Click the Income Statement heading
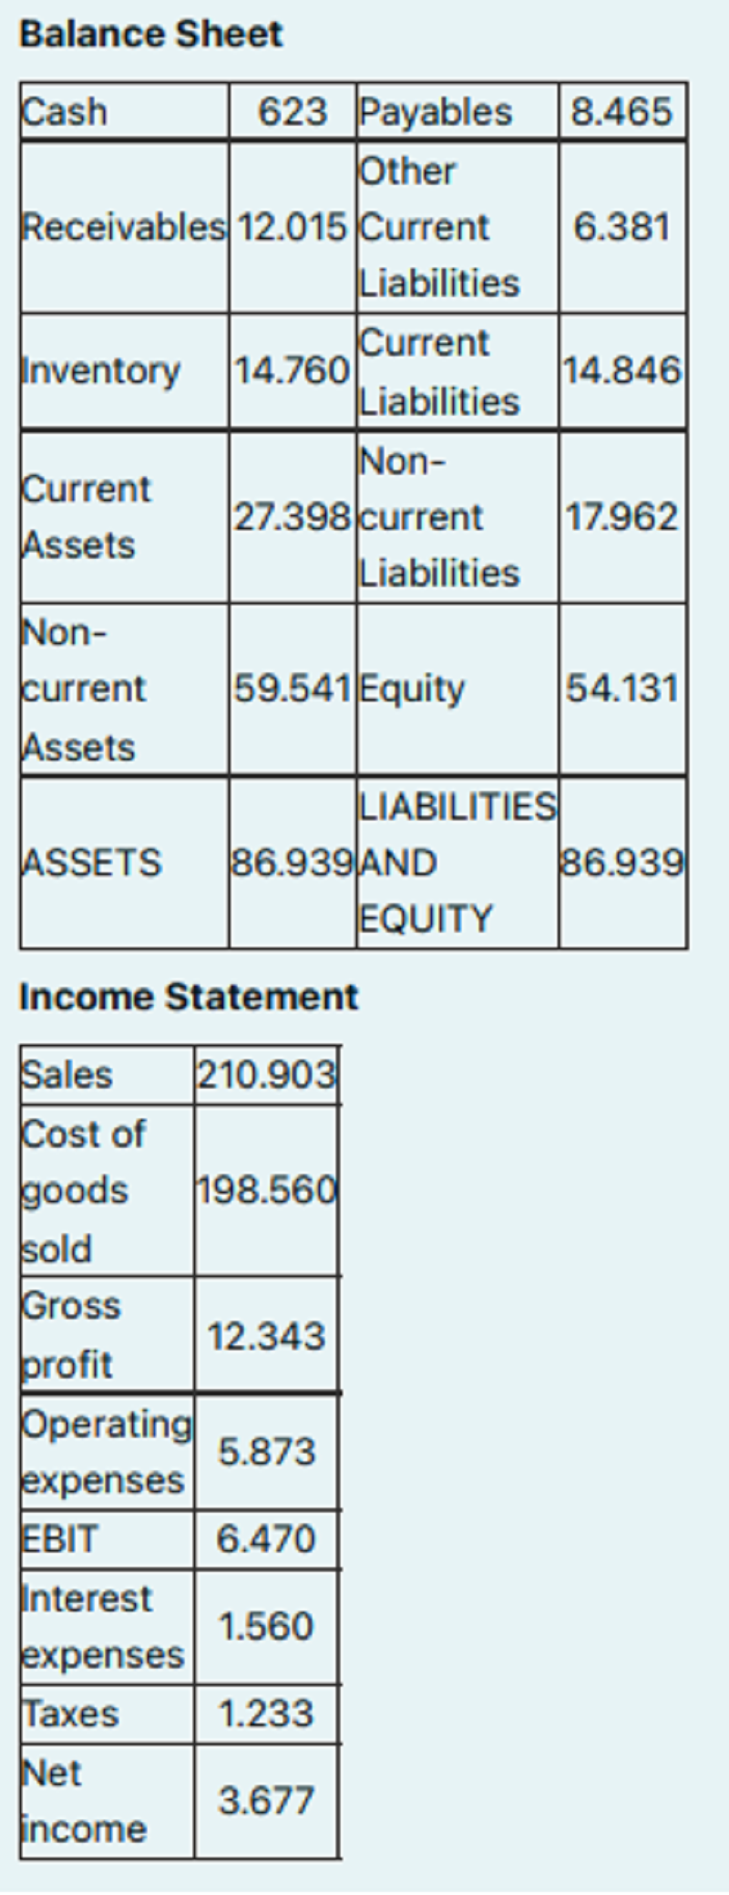The height and width of the screenshot is (1895, 729). [189, 997]
